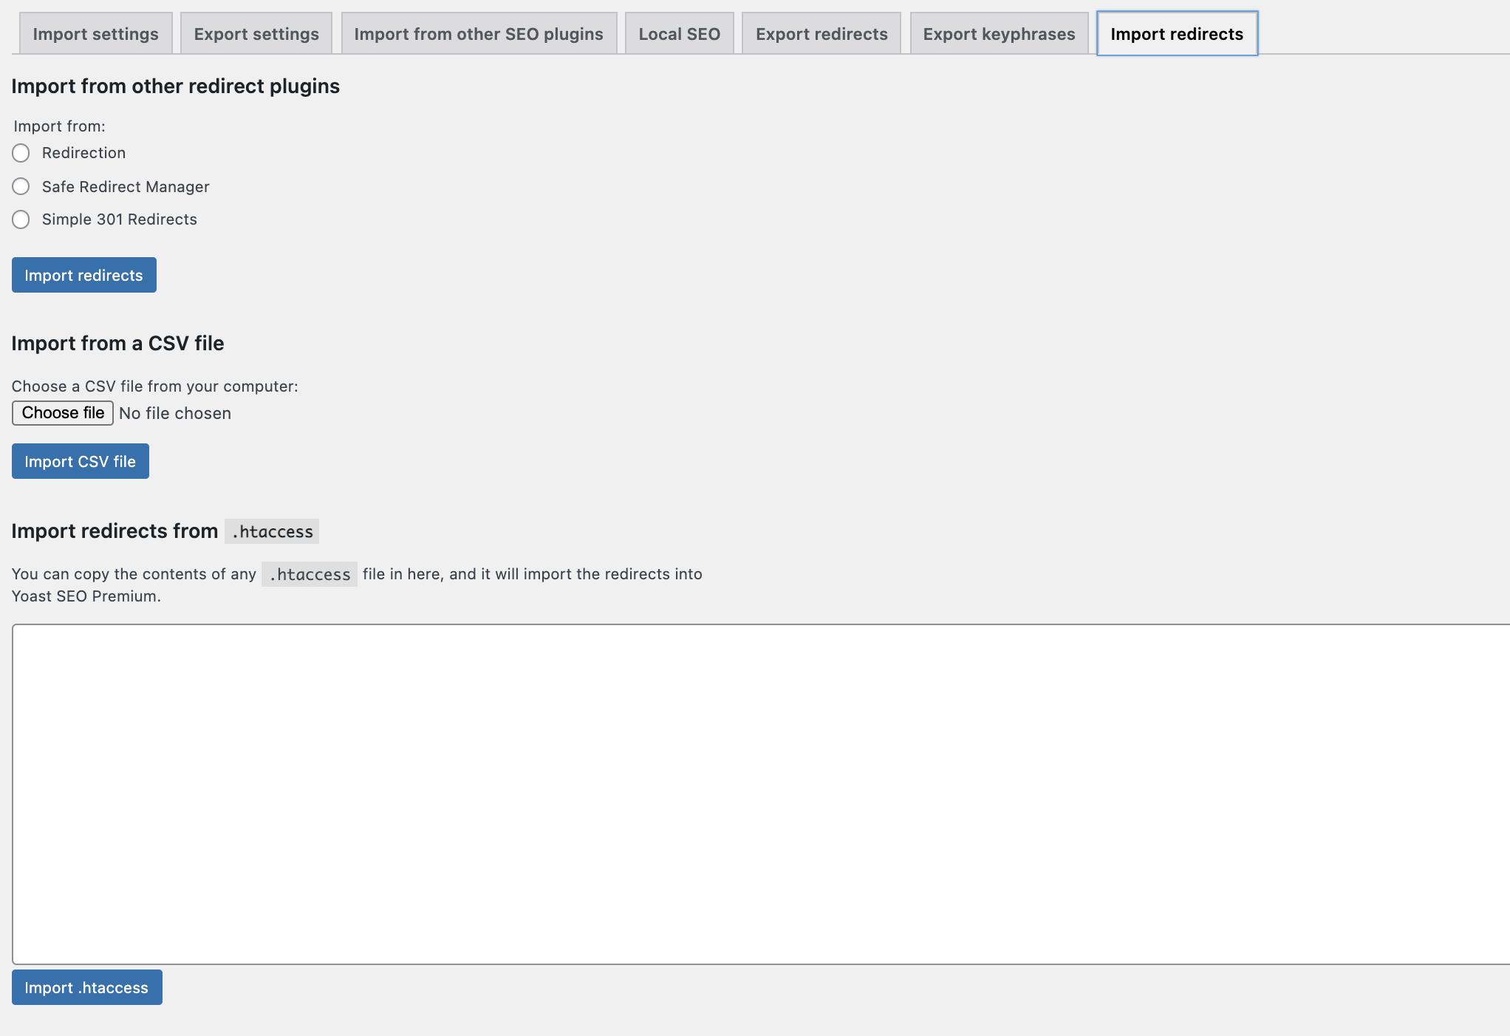Click the blue Import redirects button
The height and width of the screenshot is (1036, 1510).
(x=83, y=275)
